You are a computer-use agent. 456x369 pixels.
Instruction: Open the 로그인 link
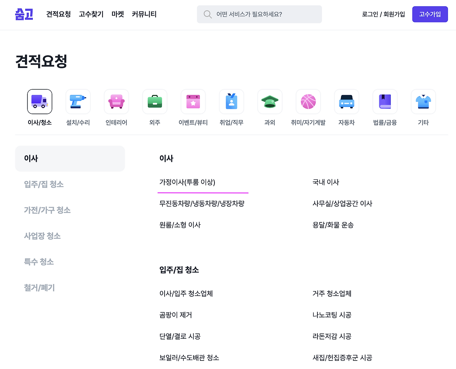370,14
